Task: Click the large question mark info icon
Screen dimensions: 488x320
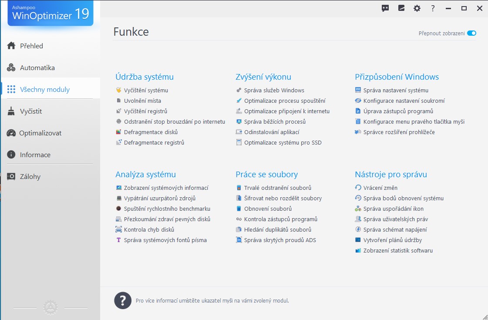Action: (x=123, y=300)
